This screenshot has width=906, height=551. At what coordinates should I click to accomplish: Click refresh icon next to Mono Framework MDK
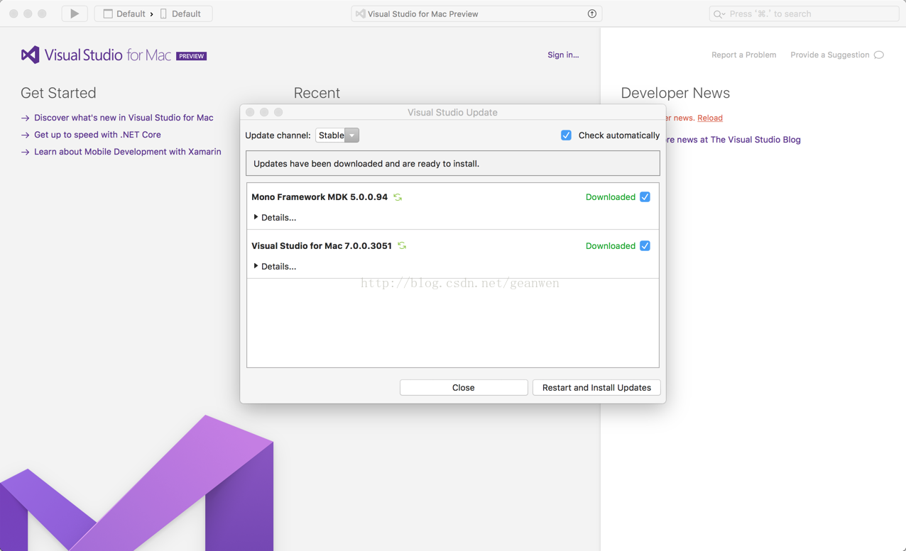point(398,197)
